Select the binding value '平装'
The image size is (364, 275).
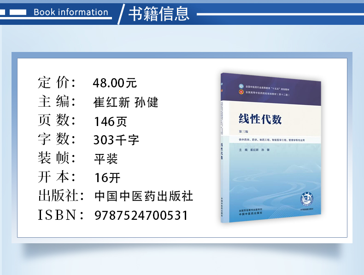[x=106, y=159]
